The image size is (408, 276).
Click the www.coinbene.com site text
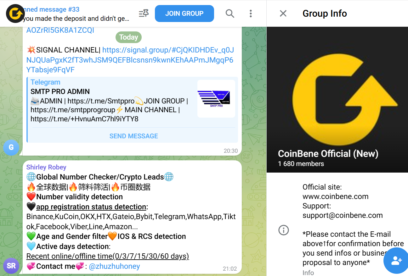pyautogui.click(x=335, y=196)
